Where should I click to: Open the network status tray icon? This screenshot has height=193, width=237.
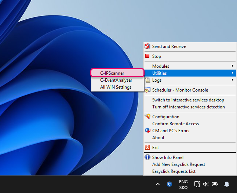click(x=197, y=184)
